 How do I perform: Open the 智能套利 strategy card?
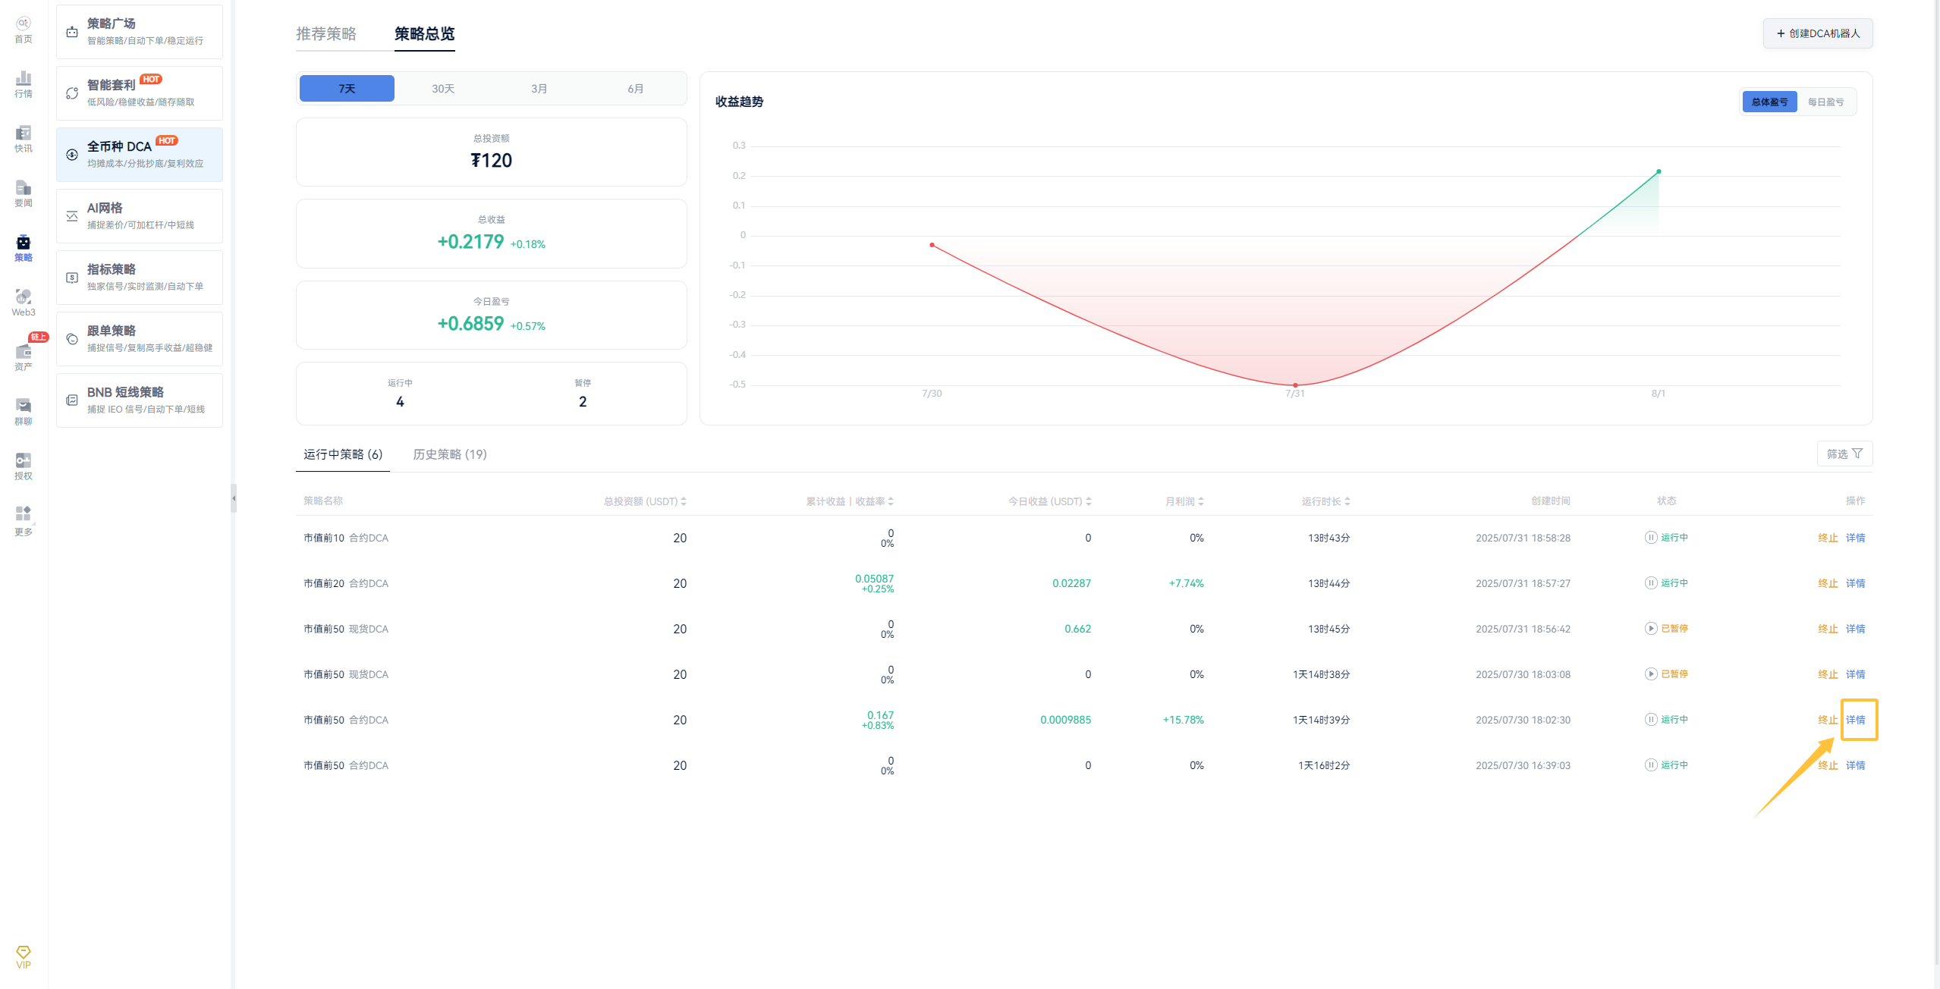[140, 93]
